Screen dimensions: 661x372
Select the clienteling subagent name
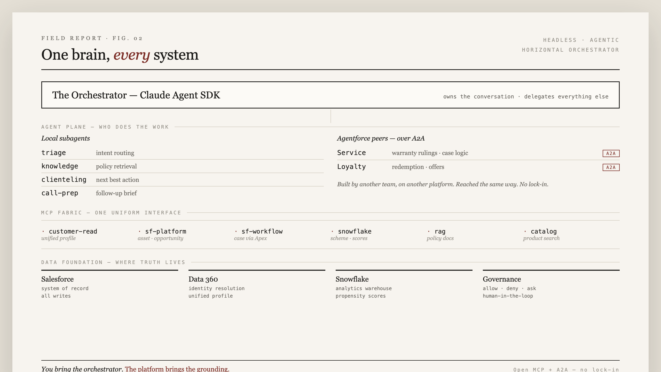[64, 180]
